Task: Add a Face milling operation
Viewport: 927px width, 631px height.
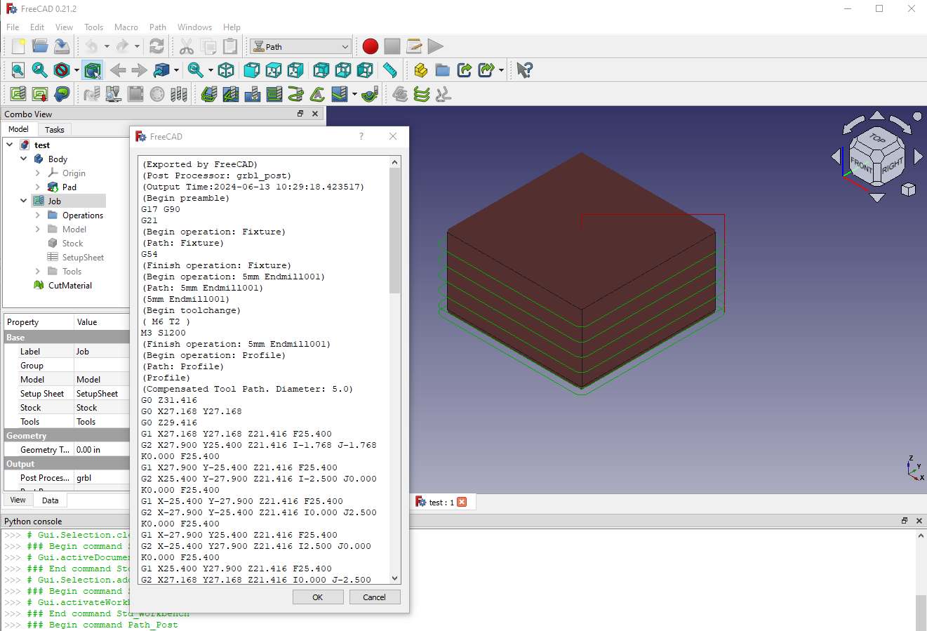Action: pyautogui.click(x=274, y=94)
